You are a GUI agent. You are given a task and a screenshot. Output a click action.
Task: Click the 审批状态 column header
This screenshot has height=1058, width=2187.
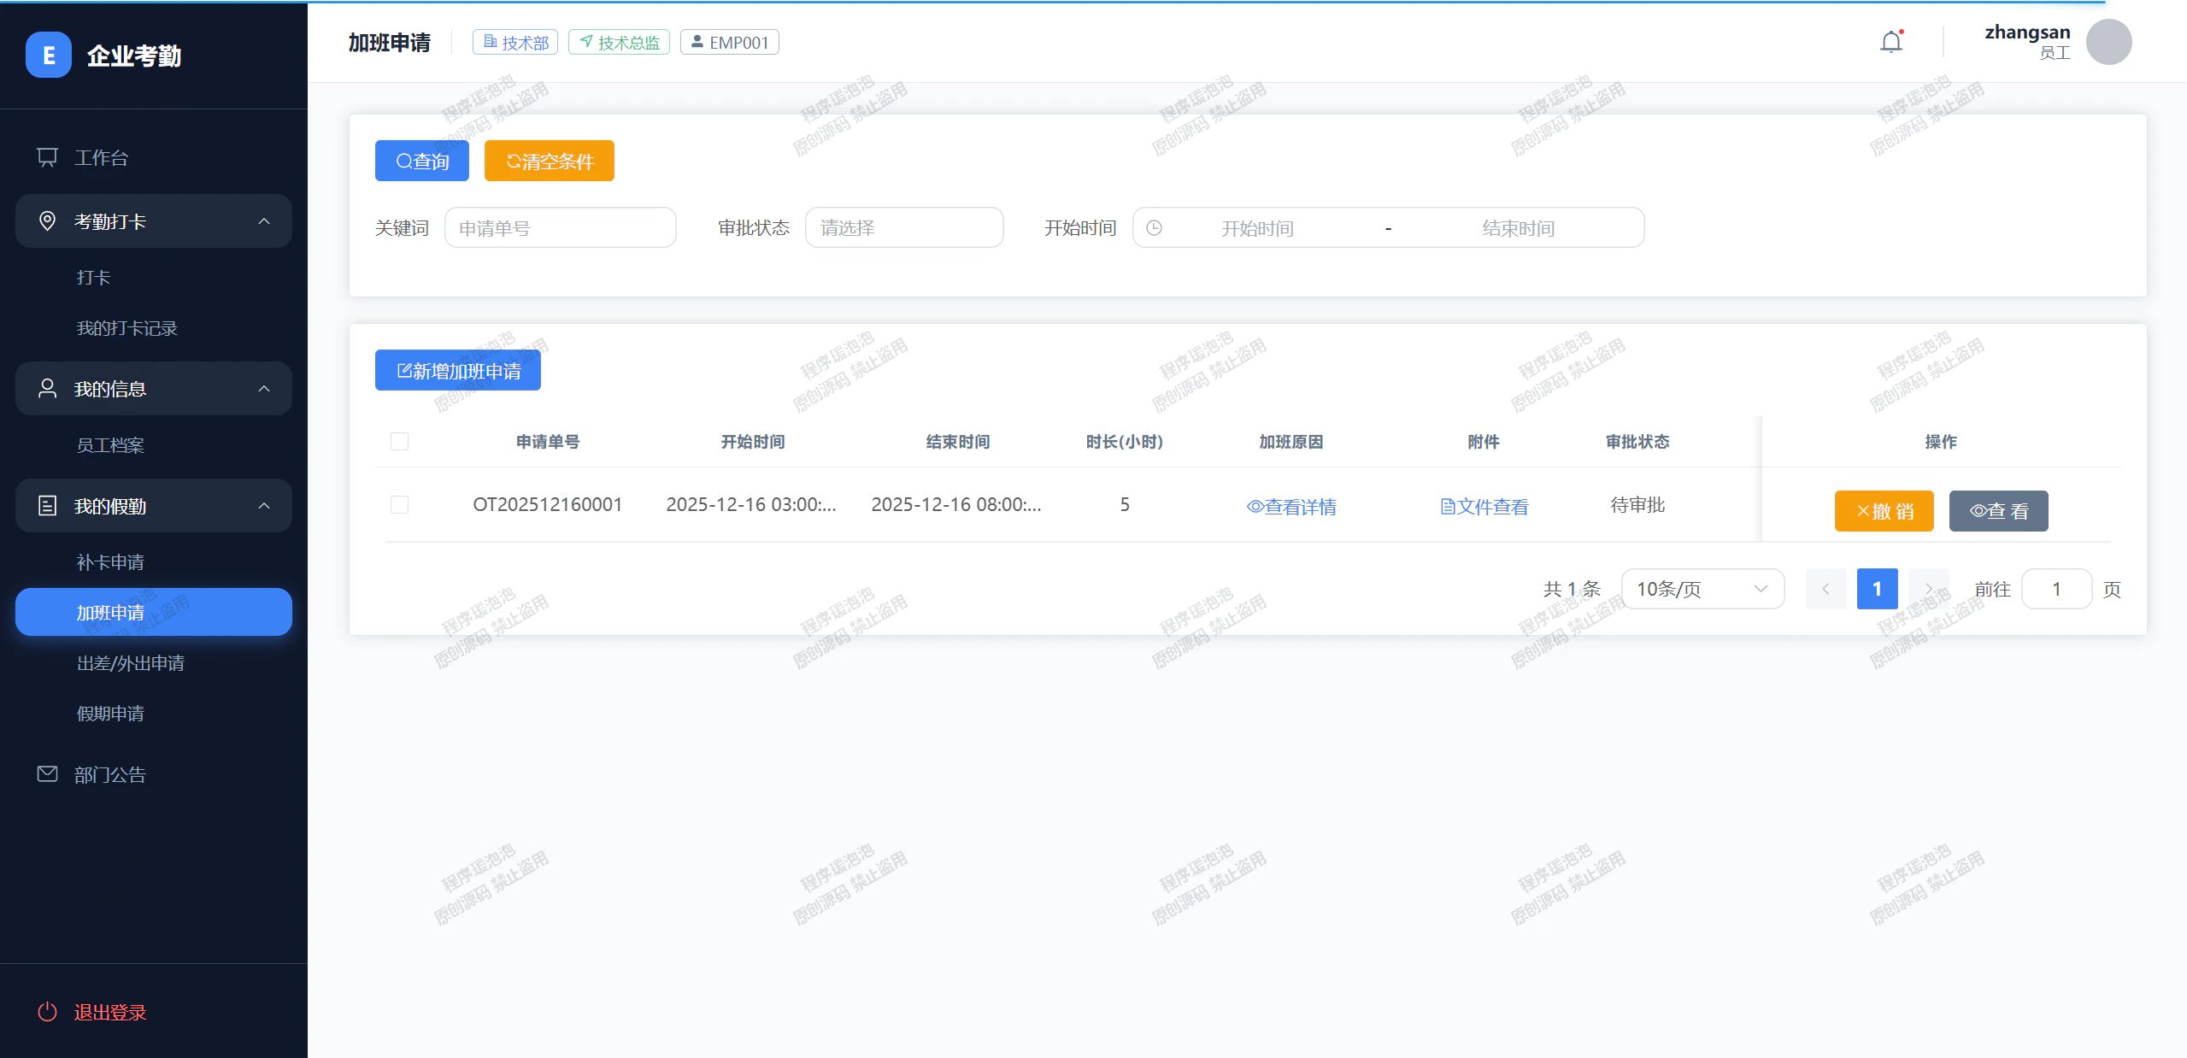tap(1637, 442)
